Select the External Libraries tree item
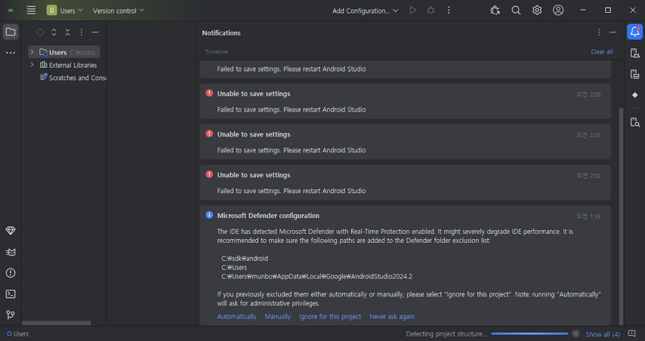Screen dimensions: 645x341 tap(68, 65)
